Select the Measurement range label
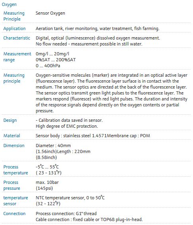This screenshot has height=225, width=193. pos(17,57)
